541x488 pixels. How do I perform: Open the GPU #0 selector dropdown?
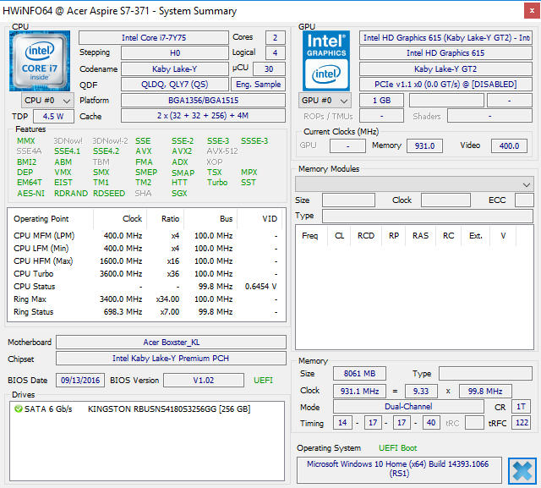[x=325, y=101]
